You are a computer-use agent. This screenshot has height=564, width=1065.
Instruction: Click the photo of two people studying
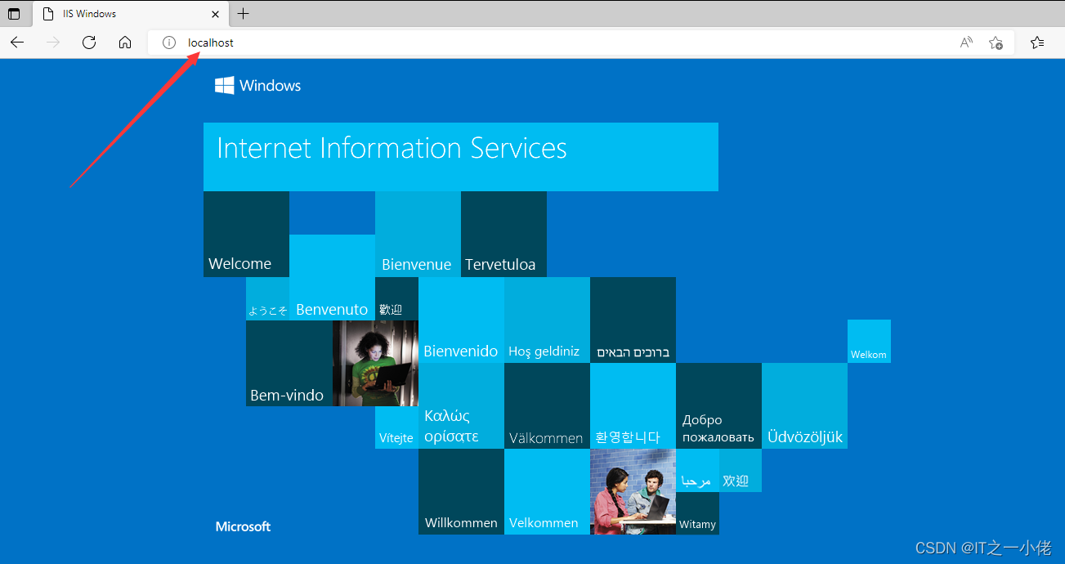(633, 491)
